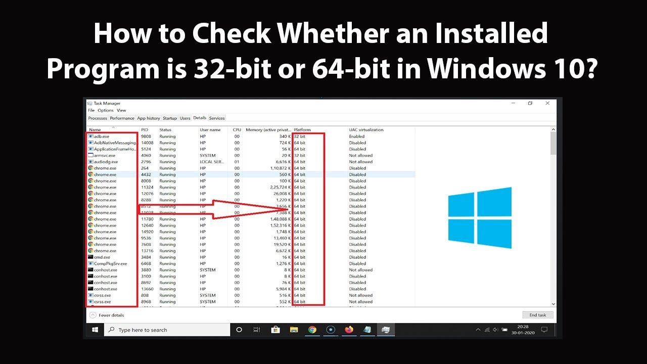This screenshot has height=364, width=647.
Task: Sort by the Memory column header
Action: 268,130
